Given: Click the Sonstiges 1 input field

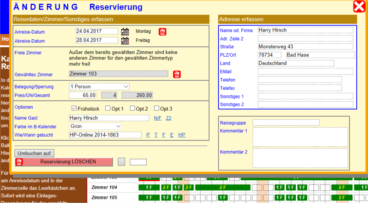Looking at the screenshot, I should coord(306,96).
